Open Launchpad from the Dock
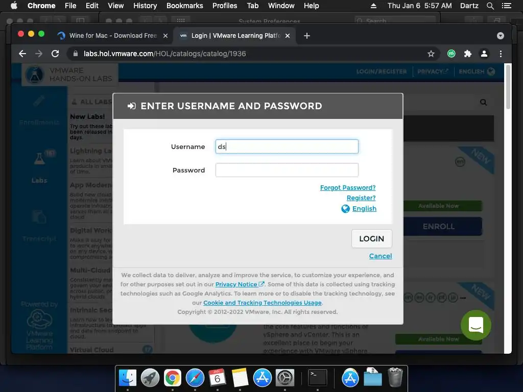This screenshot has width=523, height=392. (x=150, y=378)
